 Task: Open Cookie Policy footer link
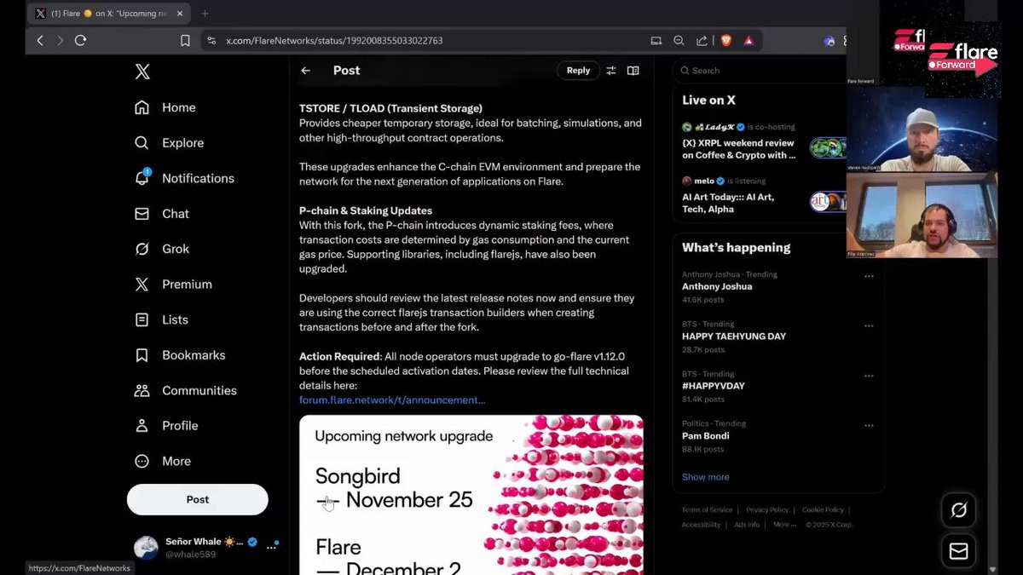[823, 509]
